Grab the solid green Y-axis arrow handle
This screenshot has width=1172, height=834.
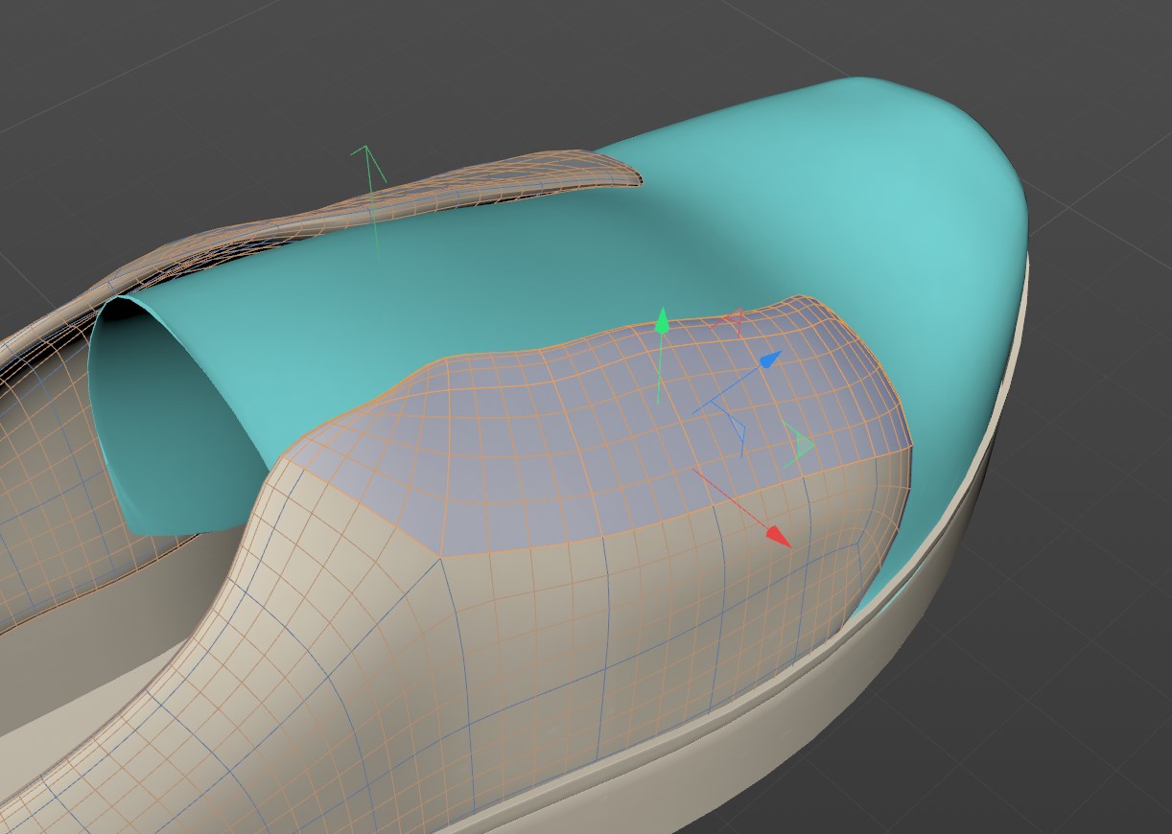click(661, 322)
